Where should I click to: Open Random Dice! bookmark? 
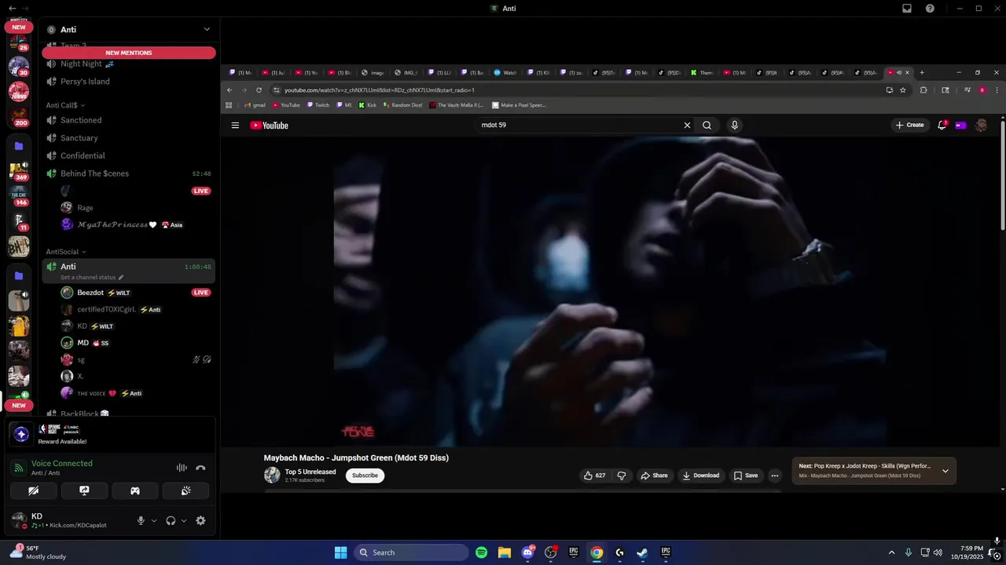tap(402, 105)
